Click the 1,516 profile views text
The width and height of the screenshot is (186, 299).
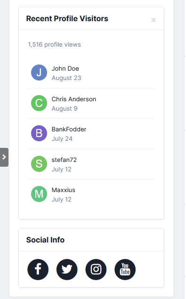coord(55,44)
